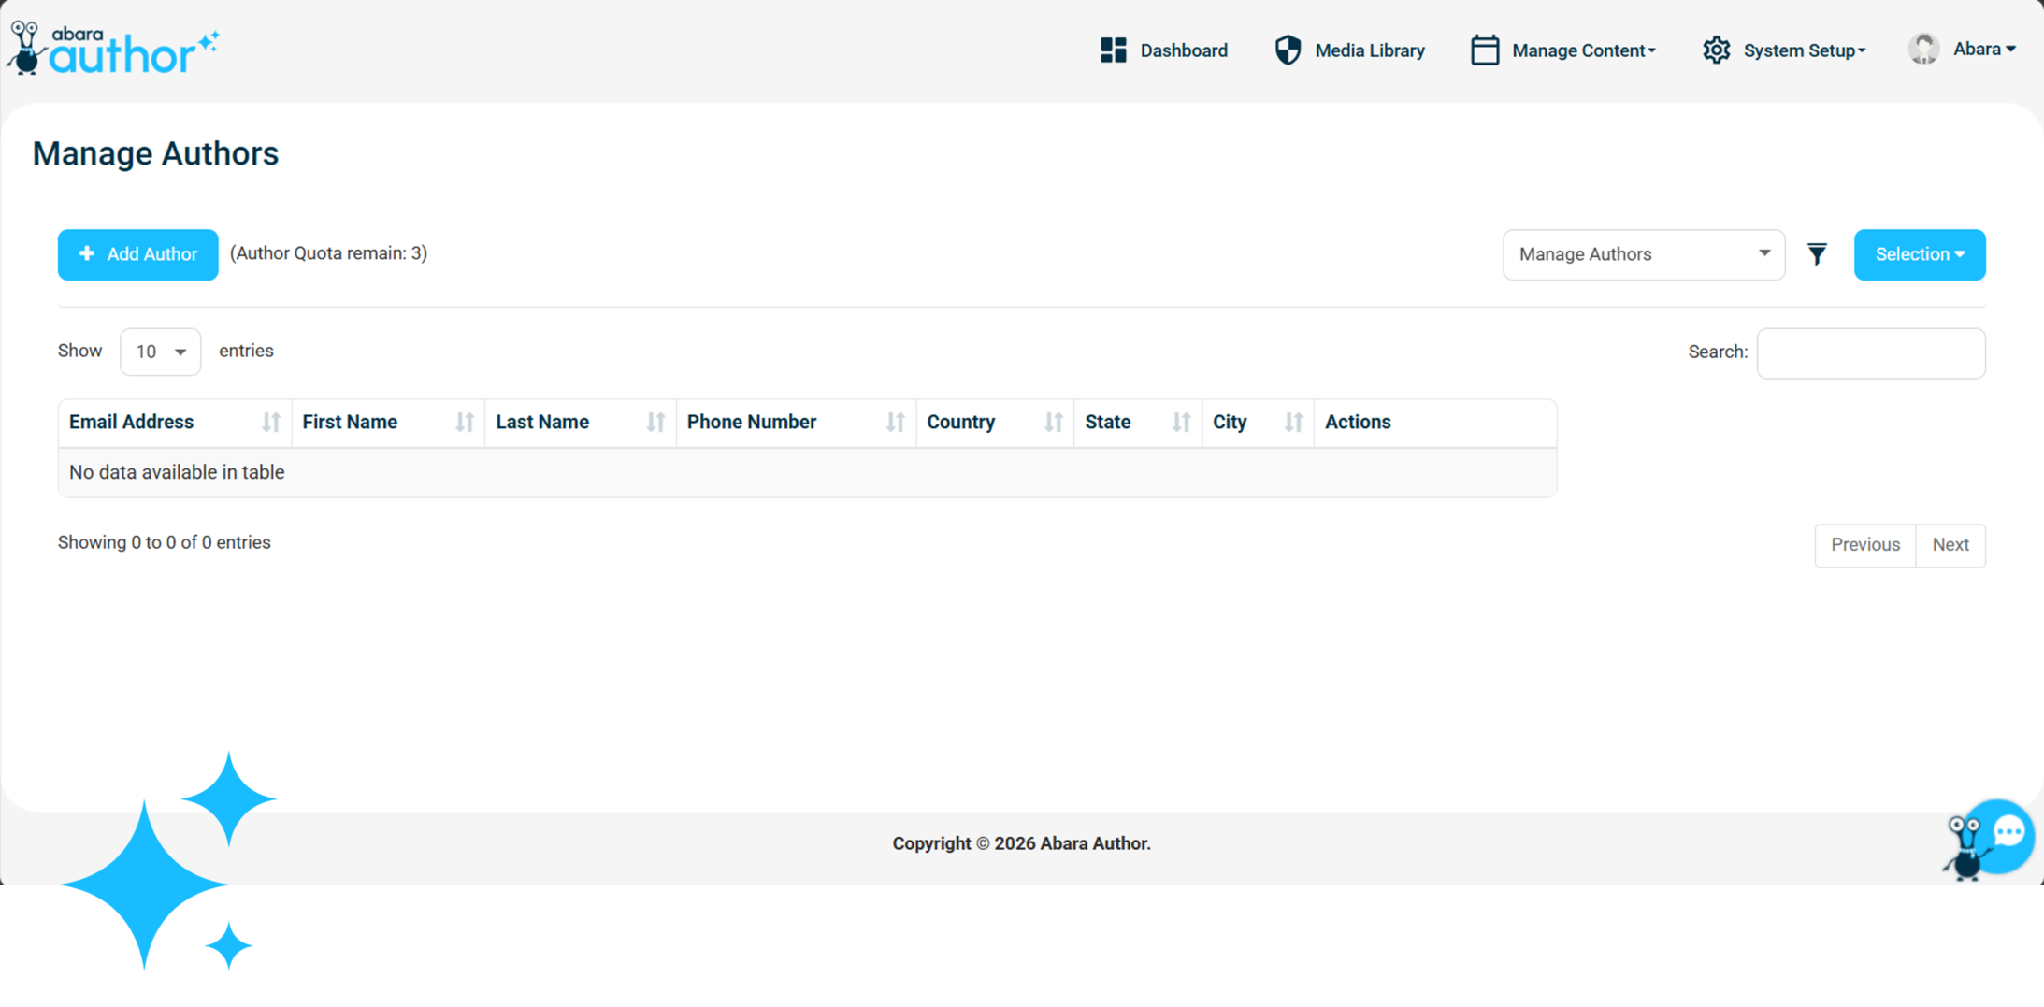This screenshot has height=1007, width=2044.
Task: Open the Manage Authors dropdown
Action: (1643, 254)
